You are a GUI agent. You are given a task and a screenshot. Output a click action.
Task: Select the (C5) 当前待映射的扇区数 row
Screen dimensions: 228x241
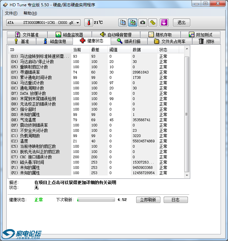coord(96,146)
